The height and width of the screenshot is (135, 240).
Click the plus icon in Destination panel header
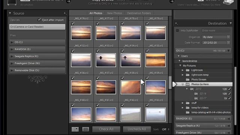[176, 23]
